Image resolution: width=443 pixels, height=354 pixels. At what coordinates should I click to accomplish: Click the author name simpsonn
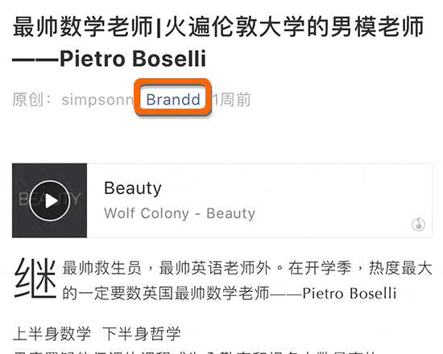pos(97,100)
